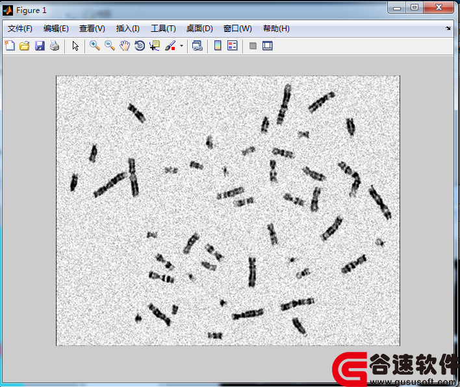This screenshot has height=387, width=460.
Task: Open the 工具(T) menu
Action: (164, 29)
